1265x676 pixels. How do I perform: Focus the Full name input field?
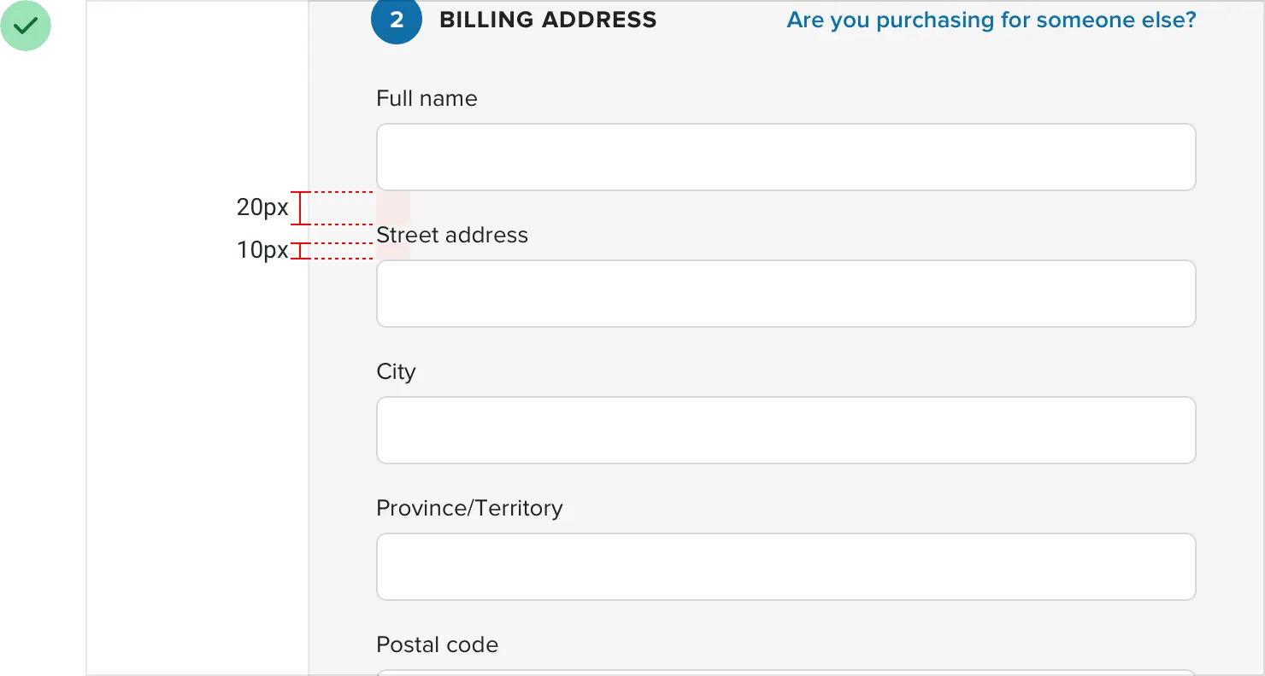(785, 157)
